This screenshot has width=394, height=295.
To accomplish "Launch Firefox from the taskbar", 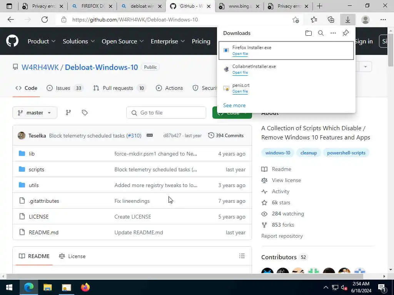I will (85, 287).
